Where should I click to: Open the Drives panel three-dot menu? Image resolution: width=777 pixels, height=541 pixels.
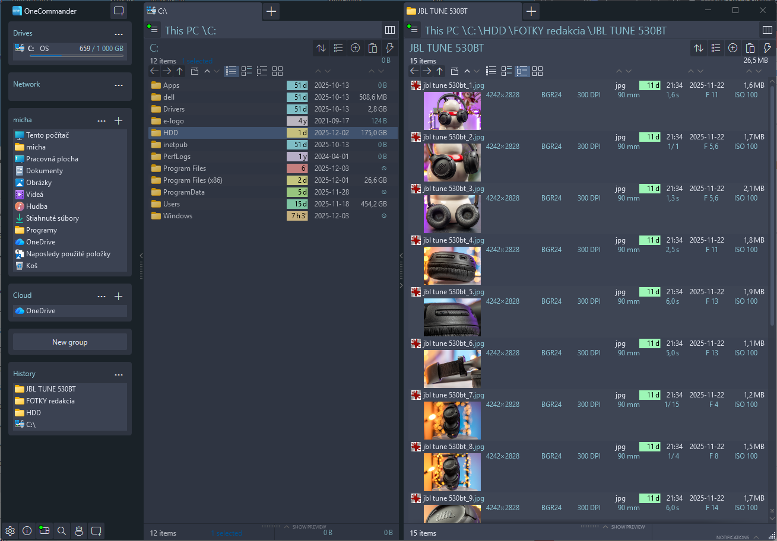point(119,34)
